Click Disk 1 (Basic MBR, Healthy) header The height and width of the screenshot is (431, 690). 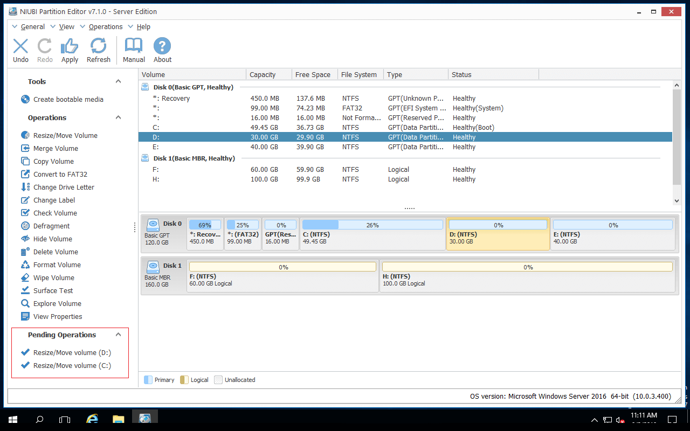194,158
